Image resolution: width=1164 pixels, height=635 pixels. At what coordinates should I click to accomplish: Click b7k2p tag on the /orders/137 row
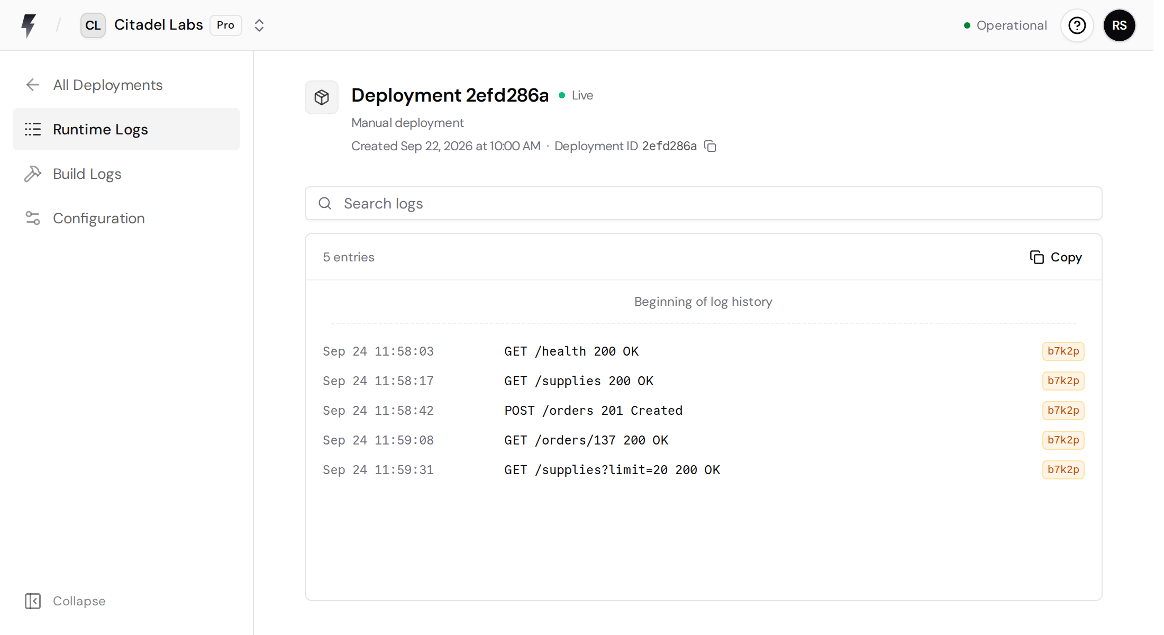pos(1063,440)
